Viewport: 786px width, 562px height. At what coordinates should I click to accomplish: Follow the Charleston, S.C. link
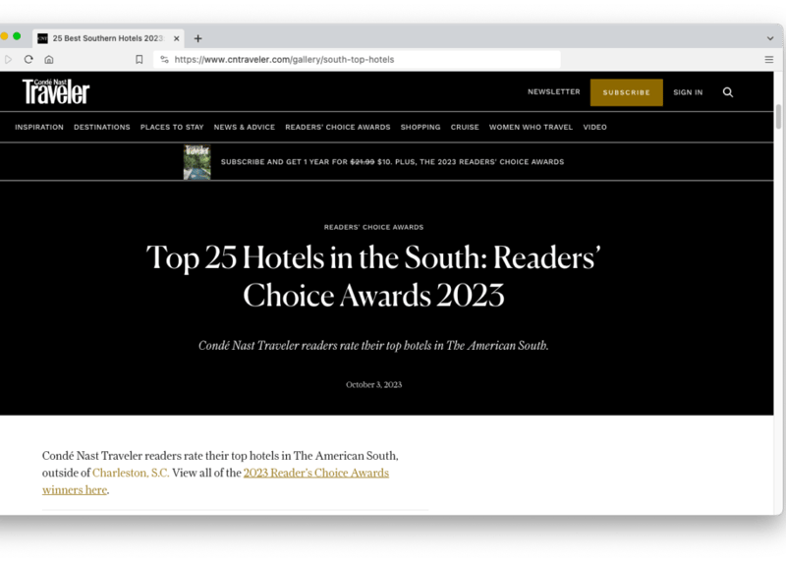131,473
